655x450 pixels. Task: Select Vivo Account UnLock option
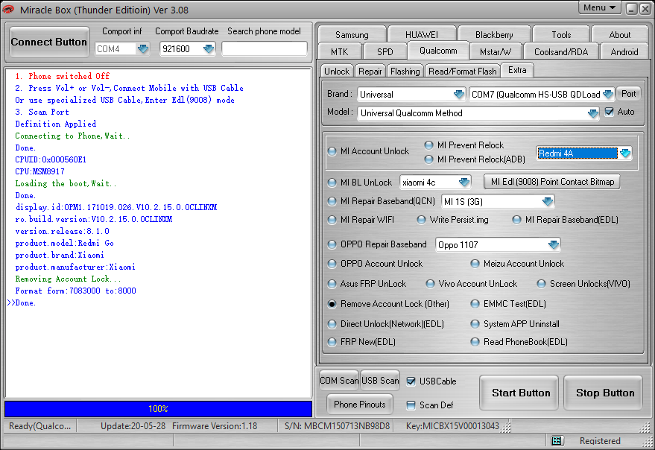click(x=430, y=284)
